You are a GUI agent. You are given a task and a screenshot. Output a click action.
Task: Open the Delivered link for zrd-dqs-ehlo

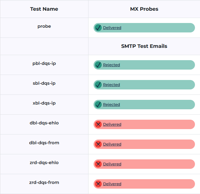pyautogui.click(x=112, y=164)
